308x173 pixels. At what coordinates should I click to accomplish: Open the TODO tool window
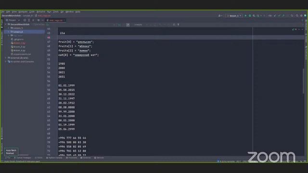pos(38,158)
